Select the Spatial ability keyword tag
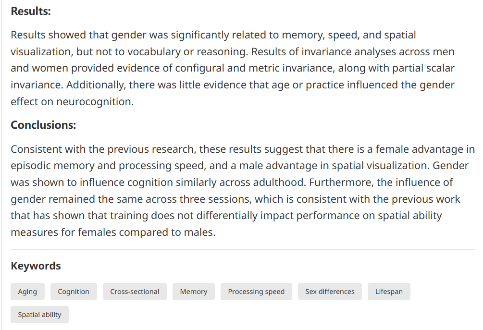 (39, 315)
